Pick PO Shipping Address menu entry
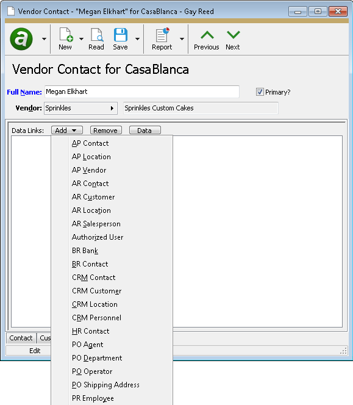The width and height of the screenshot is (353, 405). click(x=105, y=385)
